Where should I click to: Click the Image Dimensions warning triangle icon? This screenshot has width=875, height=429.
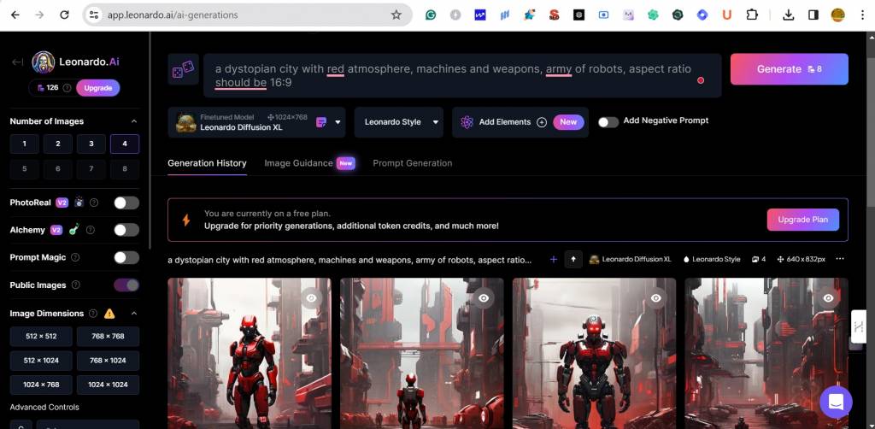click(109, 314)
